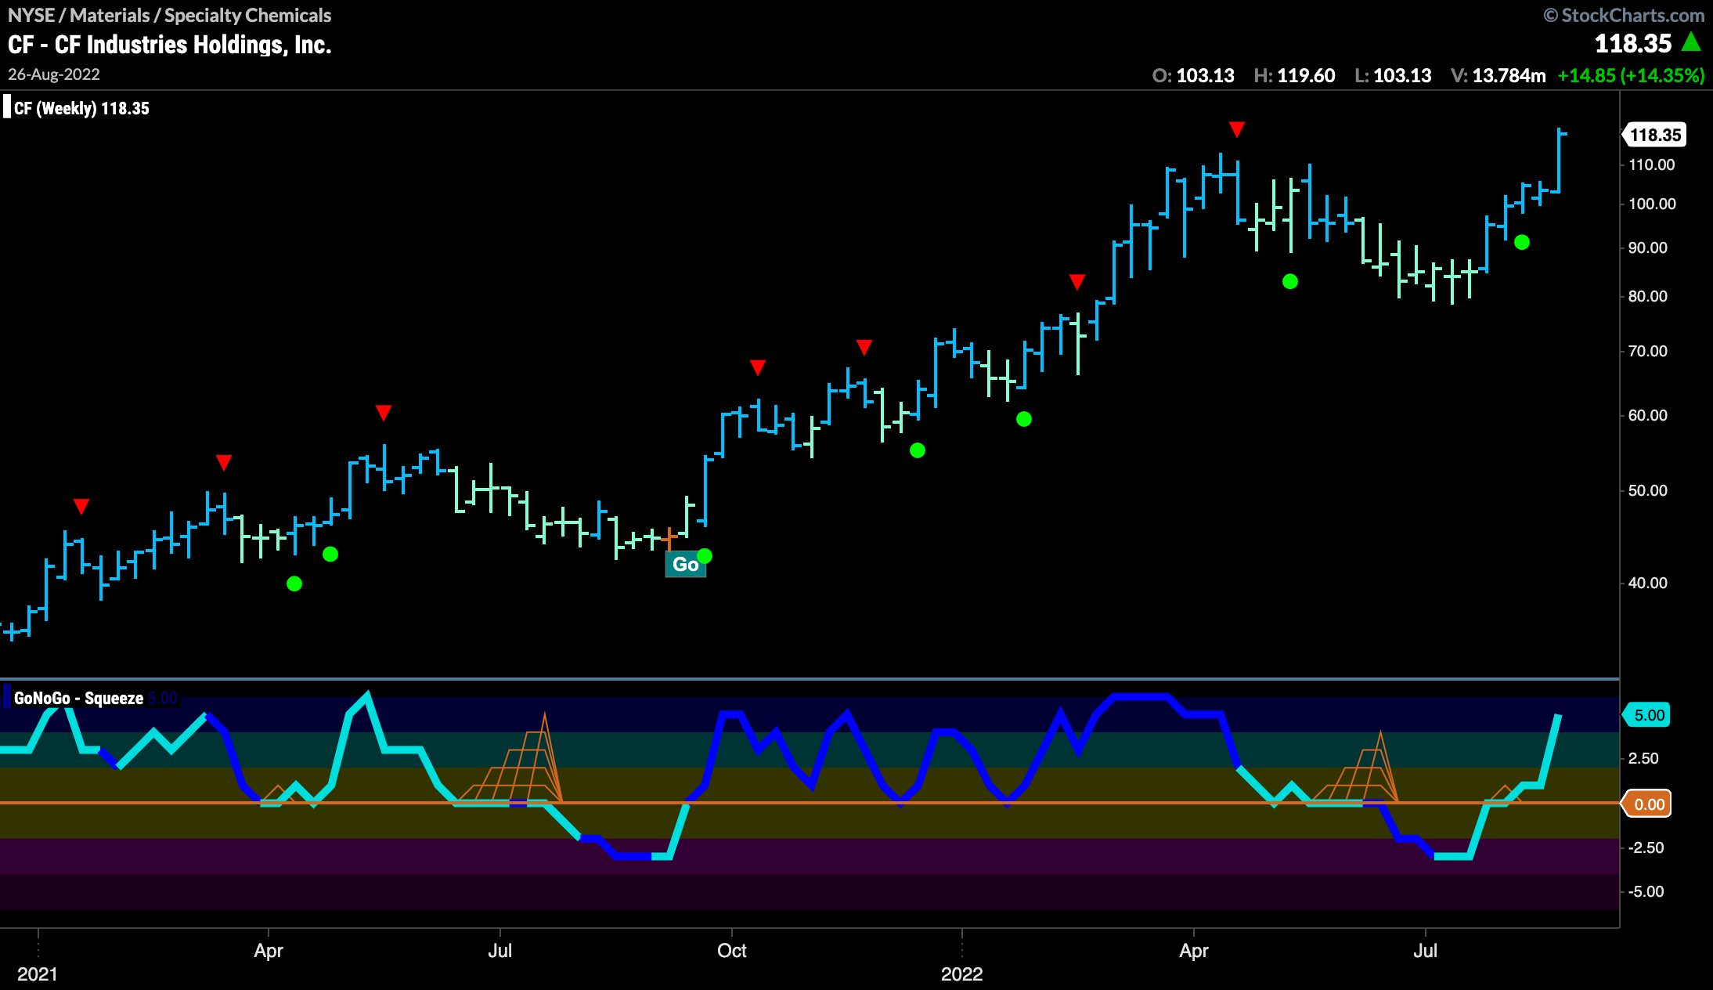The image size is (1713, 990).
Task: Click the red triangle marker near the 70.00 level
Action: pos(864,347)
